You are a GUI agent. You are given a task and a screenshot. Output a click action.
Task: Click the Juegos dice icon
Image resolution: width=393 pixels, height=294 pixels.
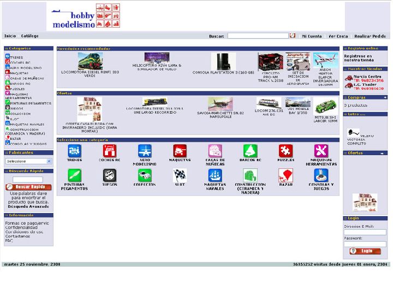point(110,175)
